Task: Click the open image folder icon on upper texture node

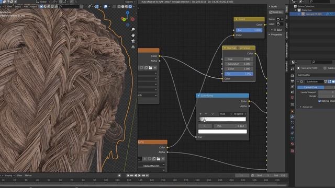Action: (x=150, y=68)
